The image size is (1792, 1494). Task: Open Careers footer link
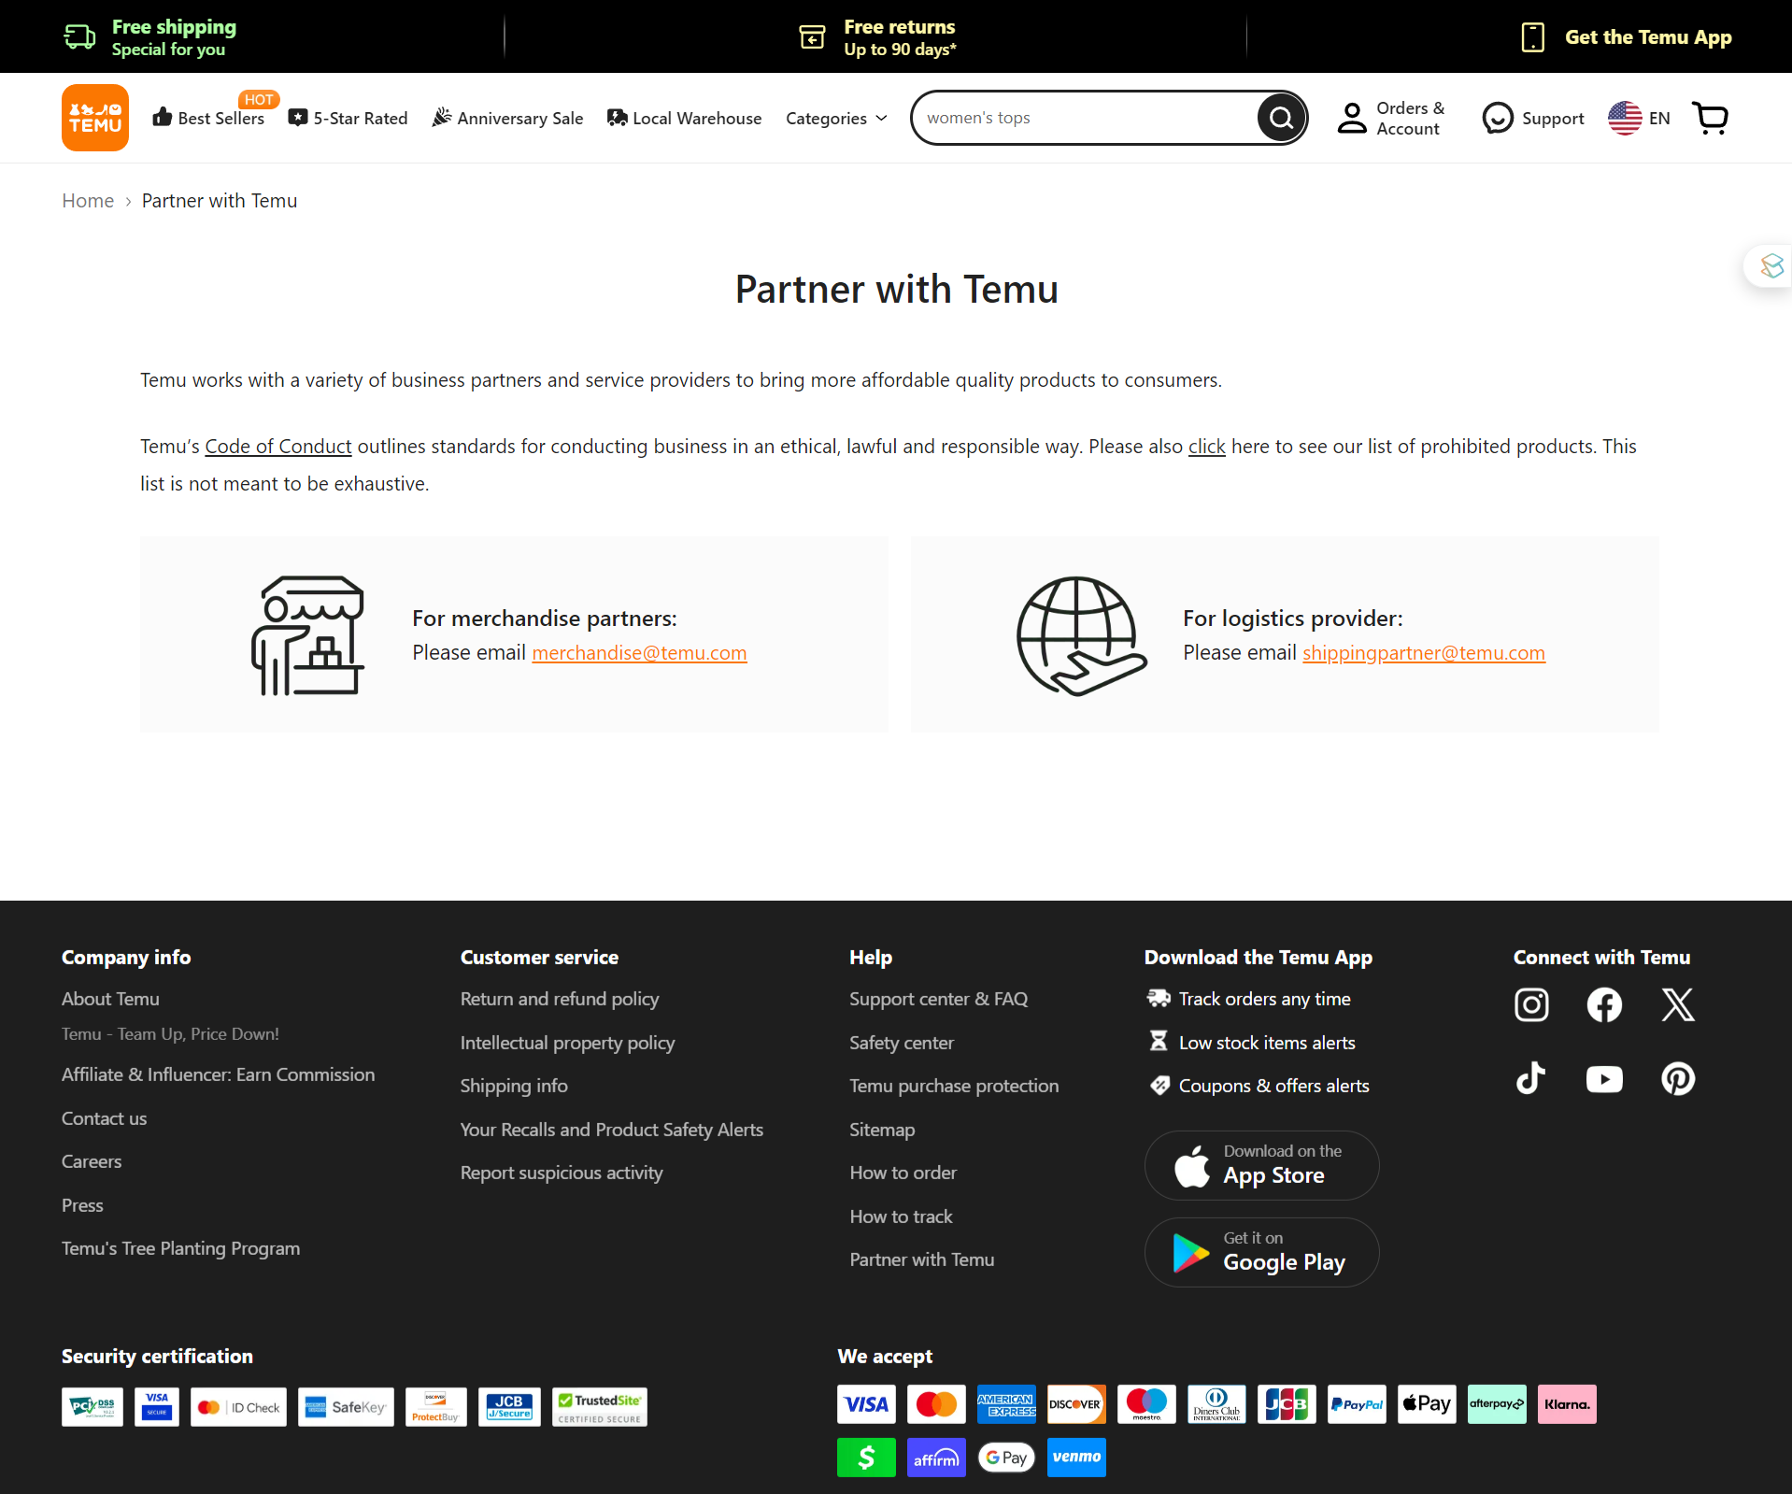(92, 1161)
